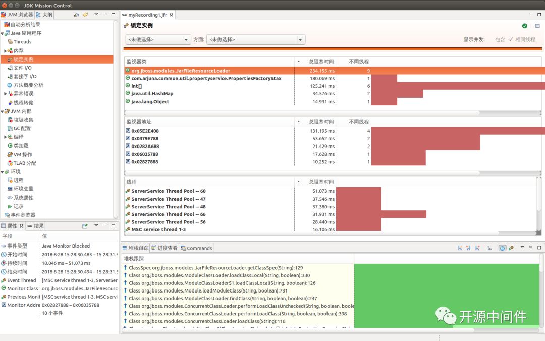Toggle 包含 concurrency option
Image resolution: width=545 pixels, height=341 pixels.
(x=500, y=40)
